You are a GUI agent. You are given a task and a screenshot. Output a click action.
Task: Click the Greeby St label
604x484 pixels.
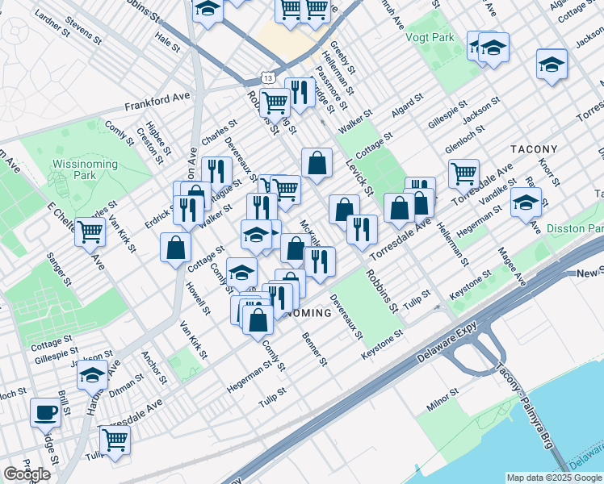coord(343,58)
